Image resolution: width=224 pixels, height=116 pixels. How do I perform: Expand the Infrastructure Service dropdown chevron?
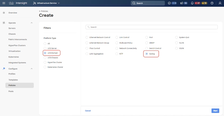click(x=59, y=3)
